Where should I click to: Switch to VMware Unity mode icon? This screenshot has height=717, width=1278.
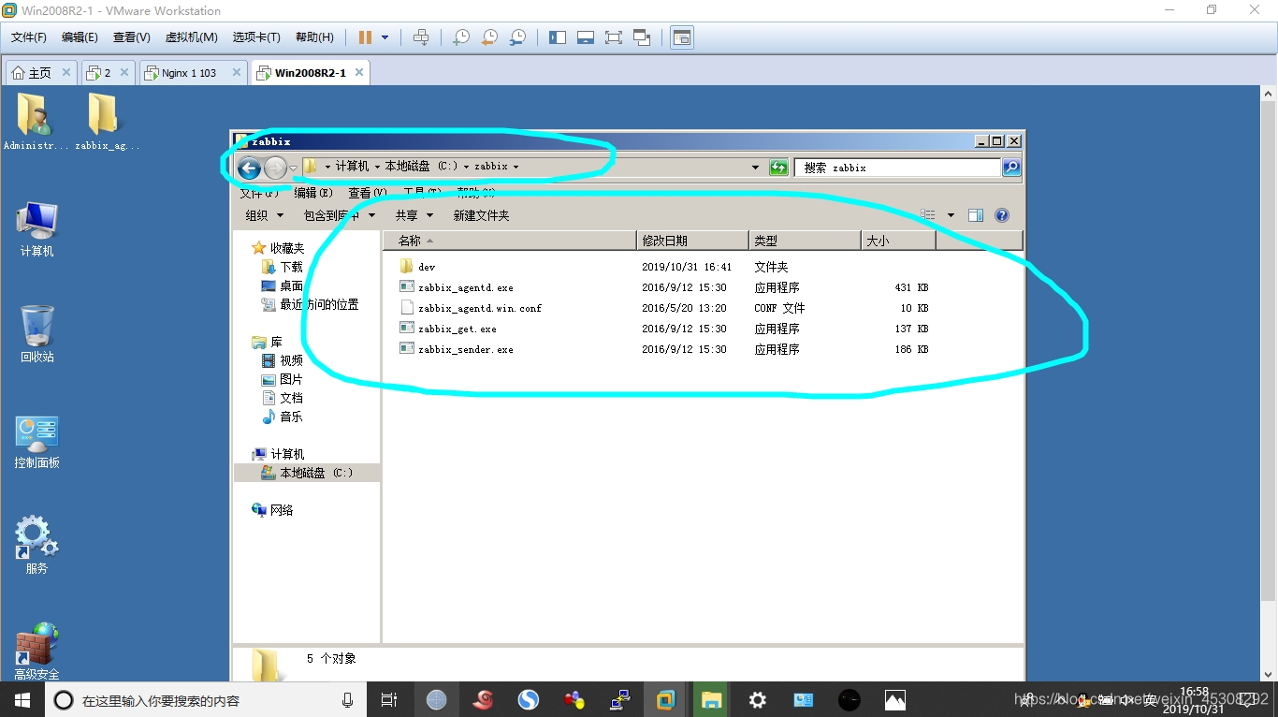click(642, 37)
